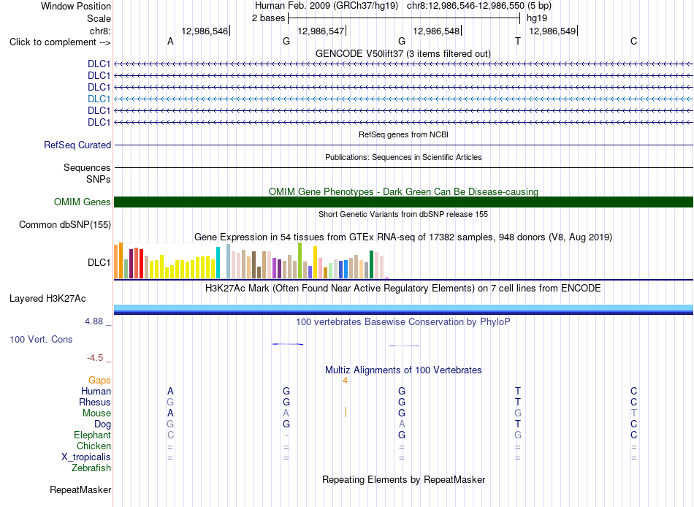Click the '2 bases' scale text

269,18
